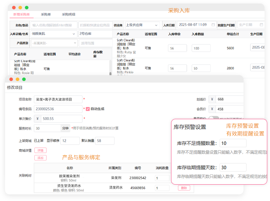This screenshot has height=201, width=270.
Task: Click the 服务时长 30 minutes field
Action: pyautogui.click(x=48, y=129)
